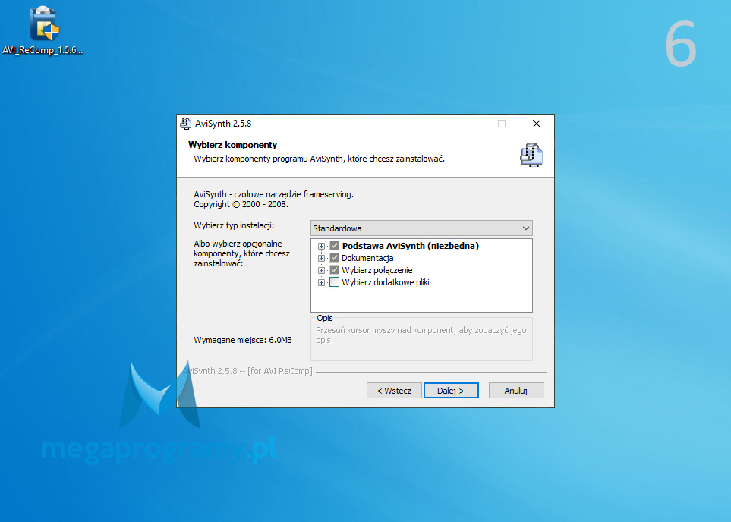Click the 'Wybierz komponenty' heading text

tap(232, 145)
